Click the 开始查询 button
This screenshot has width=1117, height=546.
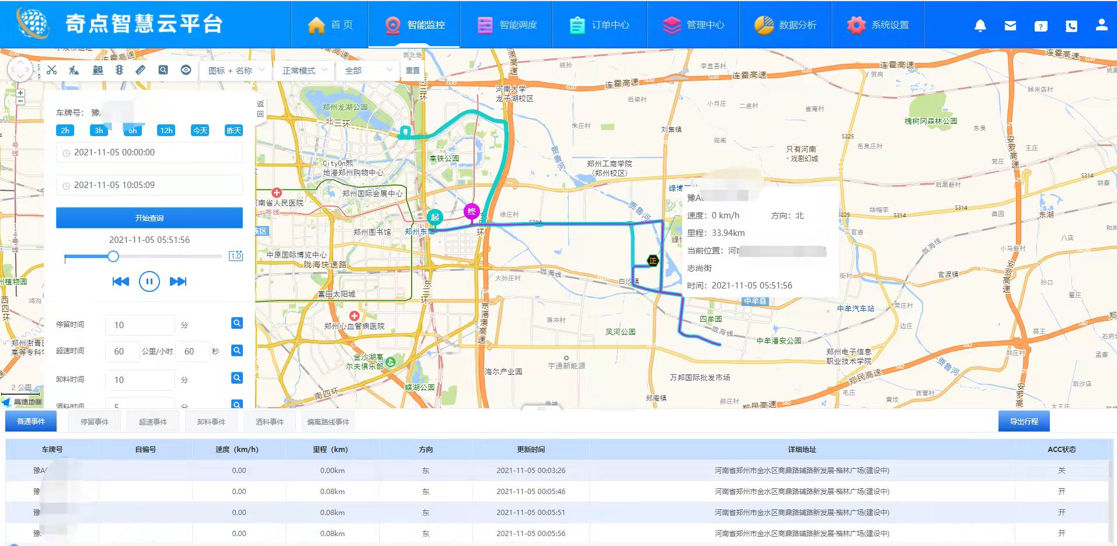149,218
